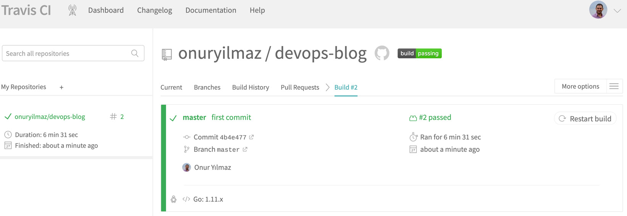Click the git branch icon
Image resolution: width=627 pixels, height=216 pixels.
tap(187, 149)
